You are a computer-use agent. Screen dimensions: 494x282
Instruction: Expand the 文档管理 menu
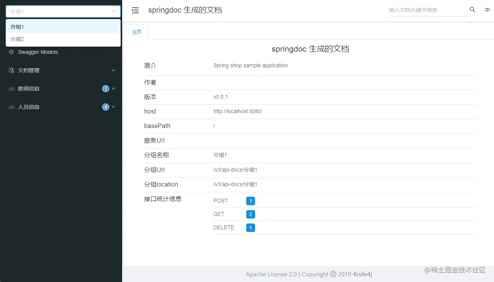point(61,70)
